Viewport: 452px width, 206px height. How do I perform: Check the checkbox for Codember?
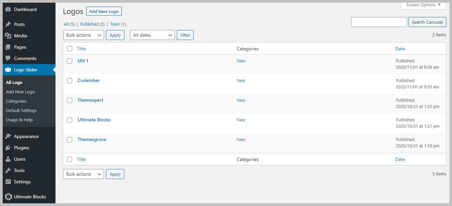coord(70,81)
